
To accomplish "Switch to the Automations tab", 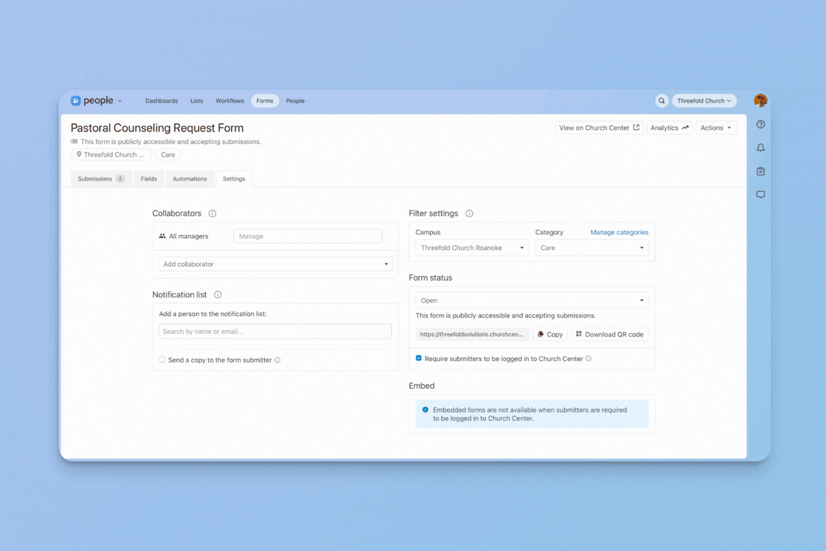I will click(190, 179).
